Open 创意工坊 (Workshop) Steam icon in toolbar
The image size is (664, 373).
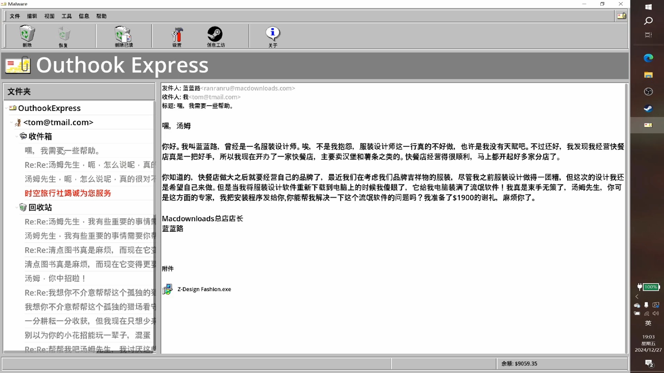coord(215,34)
